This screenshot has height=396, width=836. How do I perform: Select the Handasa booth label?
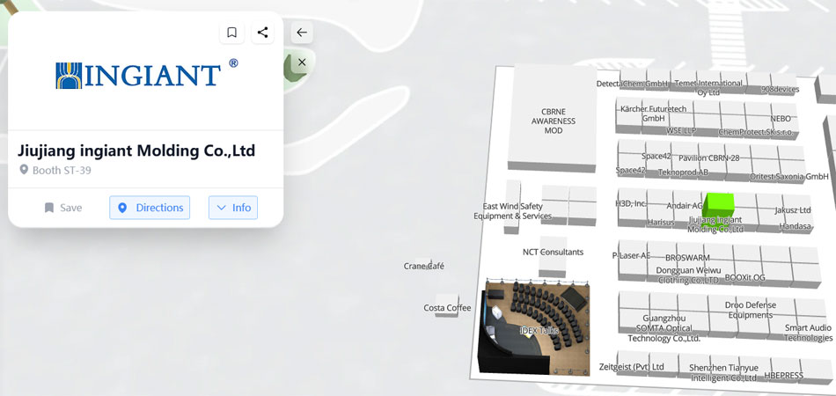pyautogui.click(x=795, y=226)
